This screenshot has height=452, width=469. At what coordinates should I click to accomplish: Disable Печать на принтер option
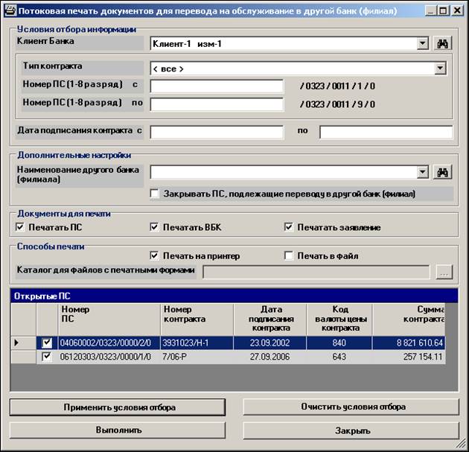[x=155, y=256]
